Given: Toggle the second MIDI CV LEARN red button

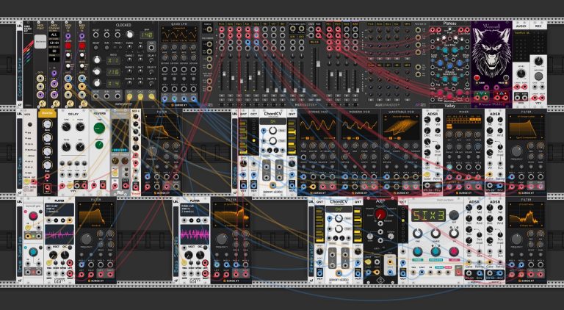Looking at the screenshot, I should click(x=82, y=46).
